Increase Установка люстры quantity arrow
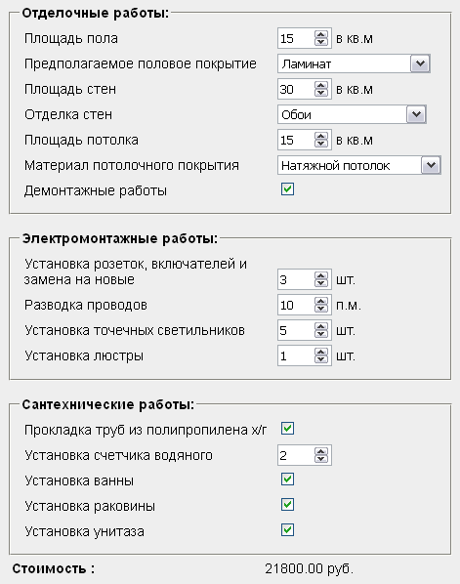This screenshot has height=584, width=460. pyautogui.click(x=321, y=352)
